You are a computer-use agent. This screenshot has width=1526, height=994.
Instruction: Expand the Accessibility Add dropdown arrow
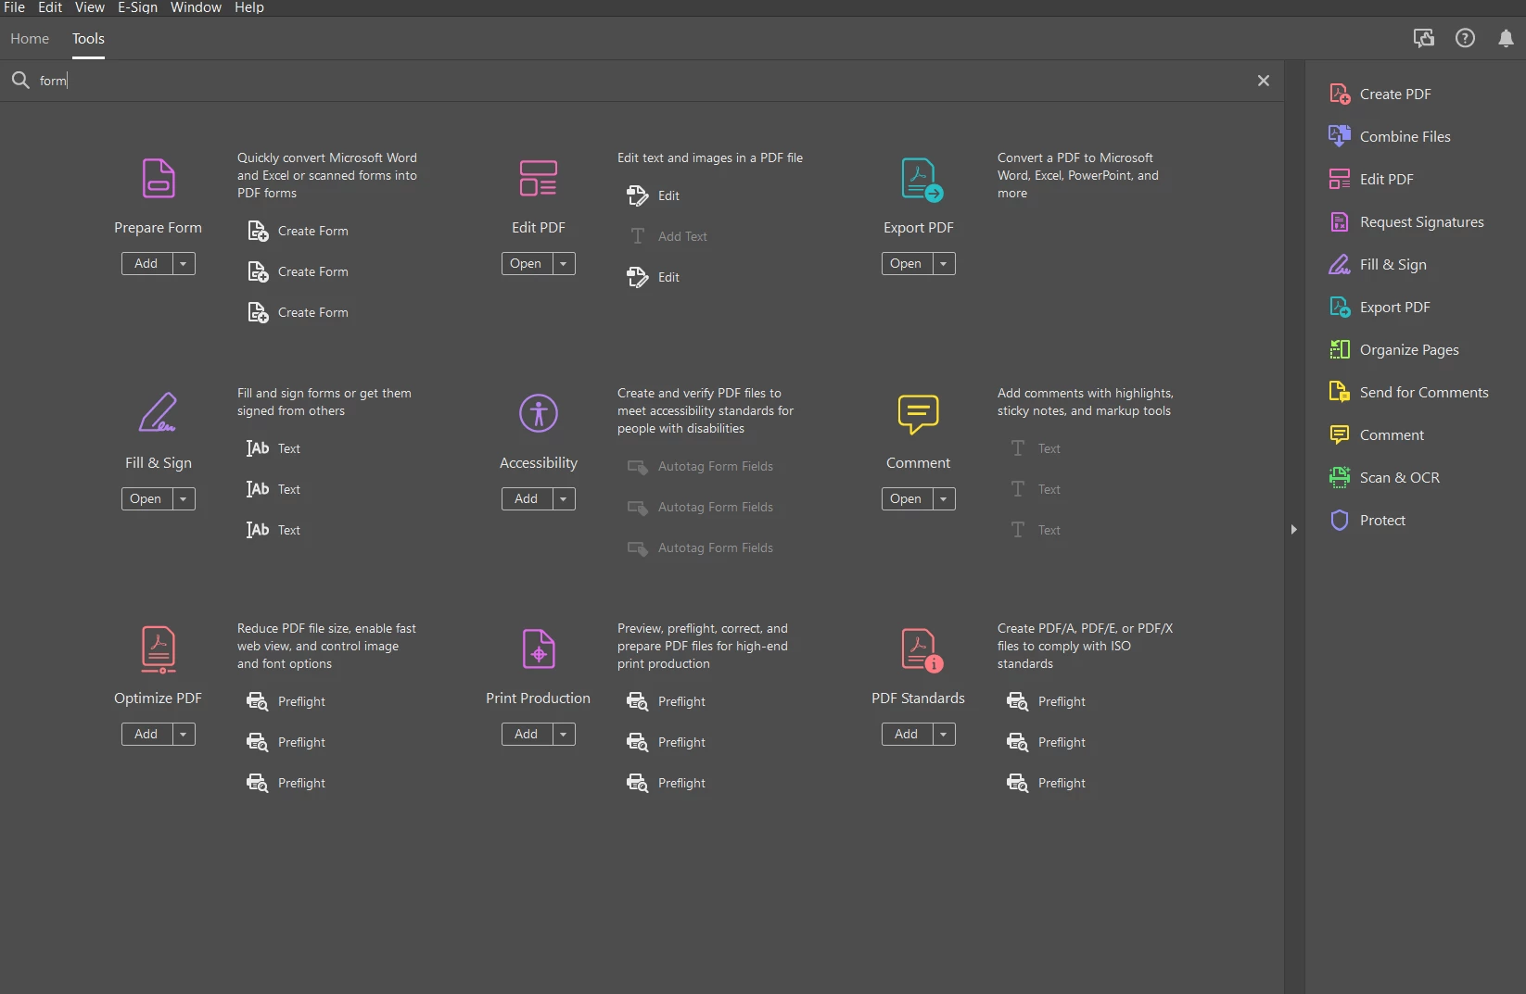point(564,499)
